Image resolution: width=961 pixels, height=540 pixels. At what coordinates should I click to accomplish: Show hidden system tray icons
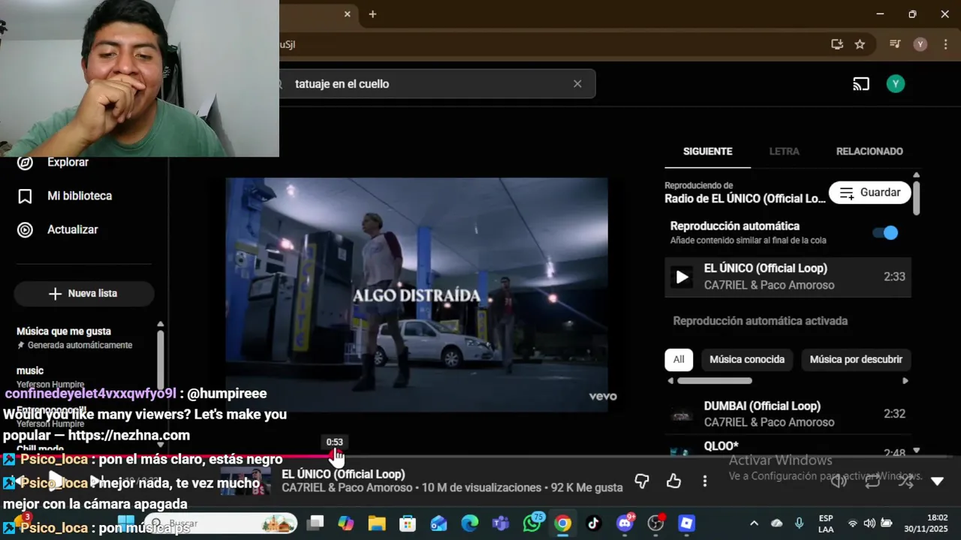click(x=754, y=523)
